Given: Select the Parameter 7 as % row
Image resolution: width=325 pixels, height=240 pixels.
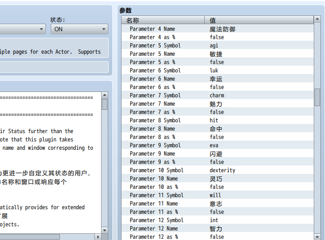Looking at the screenshot, I should pos(217,112).
